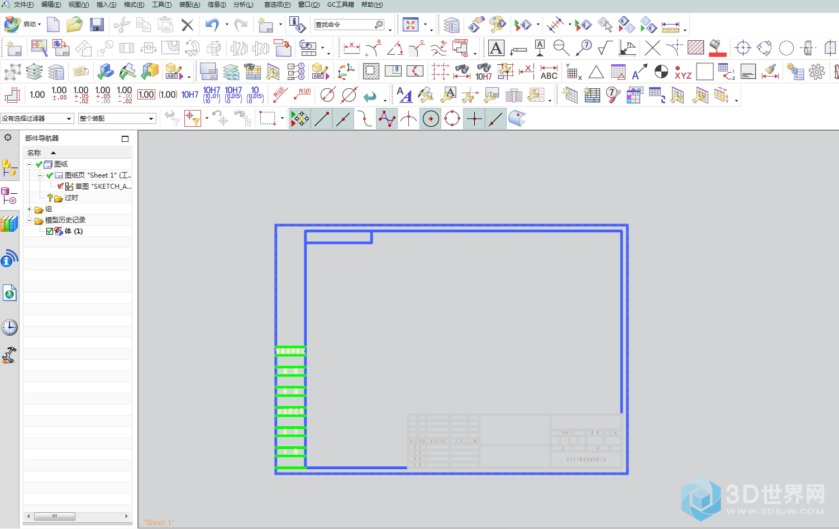Collapse the 图纸 tree node
This screenshot has height=529, width=839.
click(30, 164)
